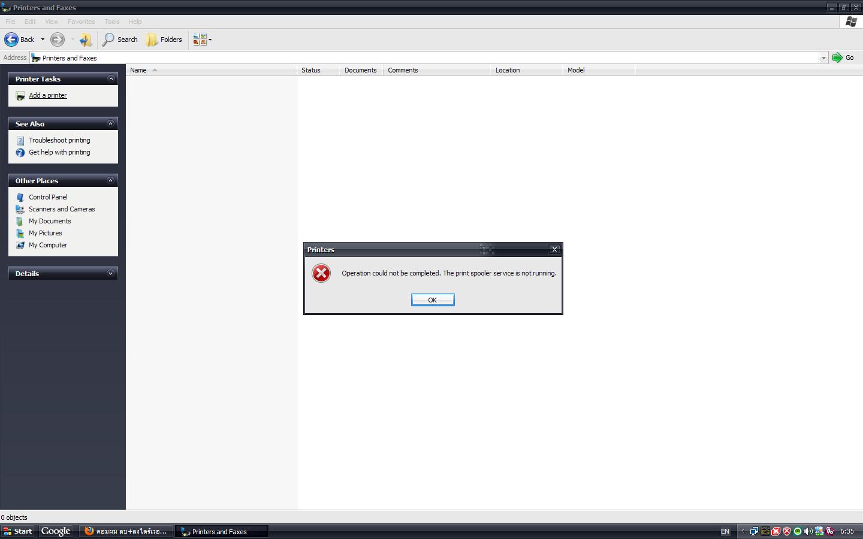Viewport: 863px width, 539px height.
Task: Sort by the Location column header
Action: (527, 70)
